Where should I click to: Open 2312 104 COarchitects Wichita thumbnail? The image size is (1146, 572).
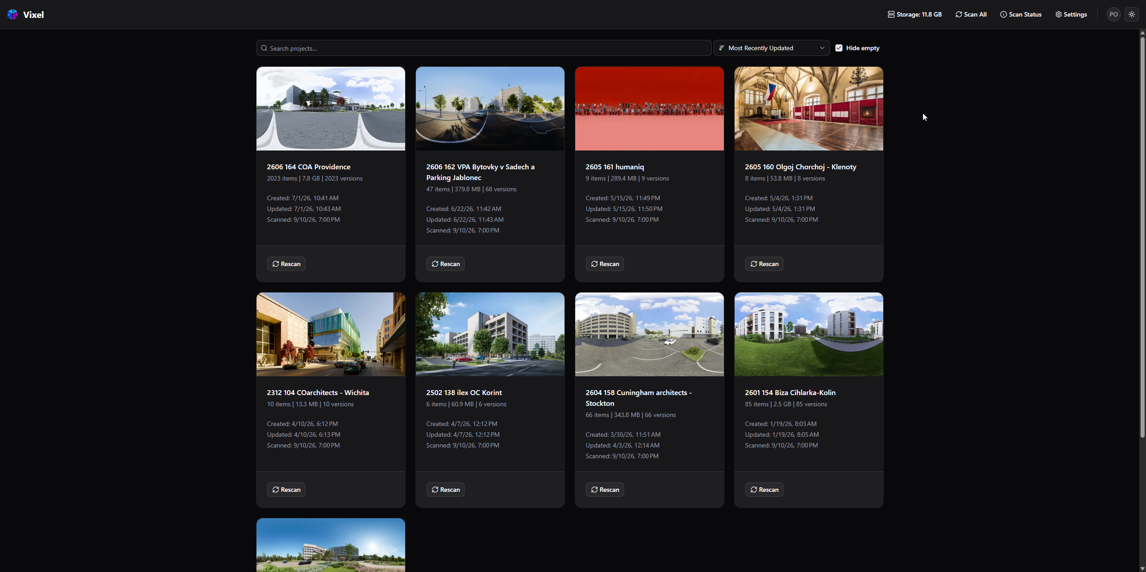[x=331, y=334]
